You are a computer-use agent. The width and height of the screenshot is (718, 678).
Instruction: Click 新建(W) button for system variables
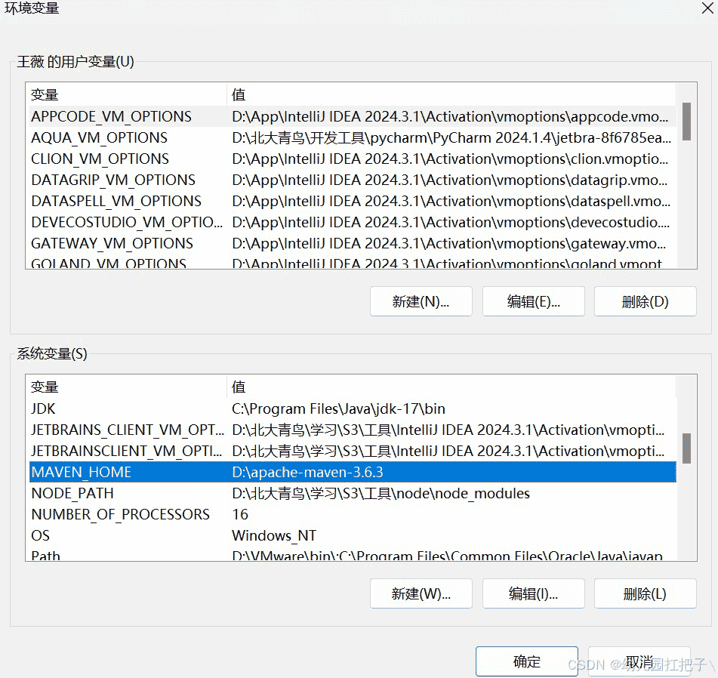click(x=421, y=593)
